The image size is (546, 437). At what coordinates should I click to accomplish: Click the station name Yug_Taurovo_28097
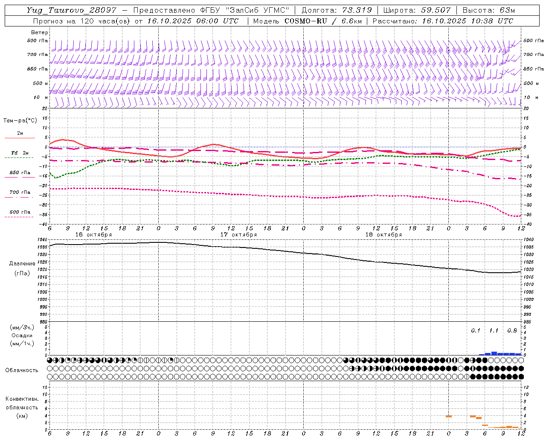point(71,10)
